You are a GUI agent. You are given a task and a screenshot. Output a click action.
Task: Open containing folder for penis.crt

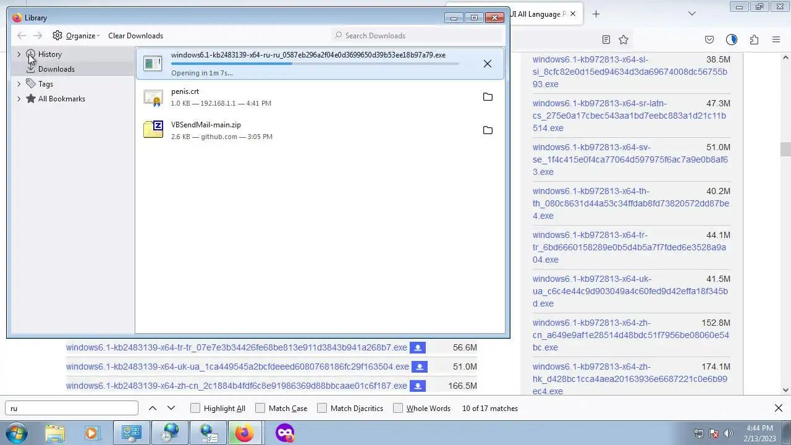click(x=488, y=97)
